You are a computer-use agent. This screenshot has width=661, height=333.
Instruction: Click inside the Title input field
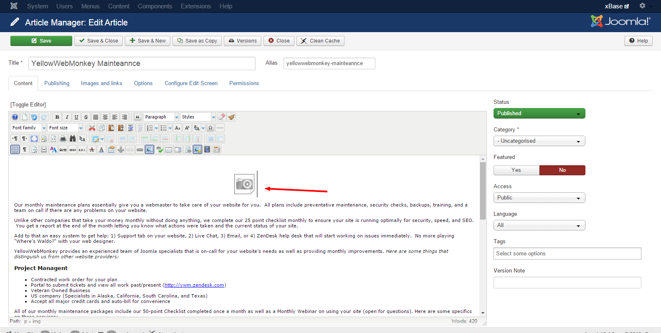(142, 63)
